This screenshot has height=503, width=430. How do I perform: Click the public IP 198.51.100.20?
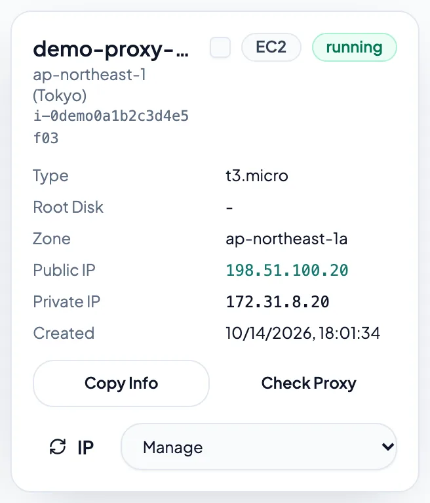pyautogui.click(x=287, y=270)
